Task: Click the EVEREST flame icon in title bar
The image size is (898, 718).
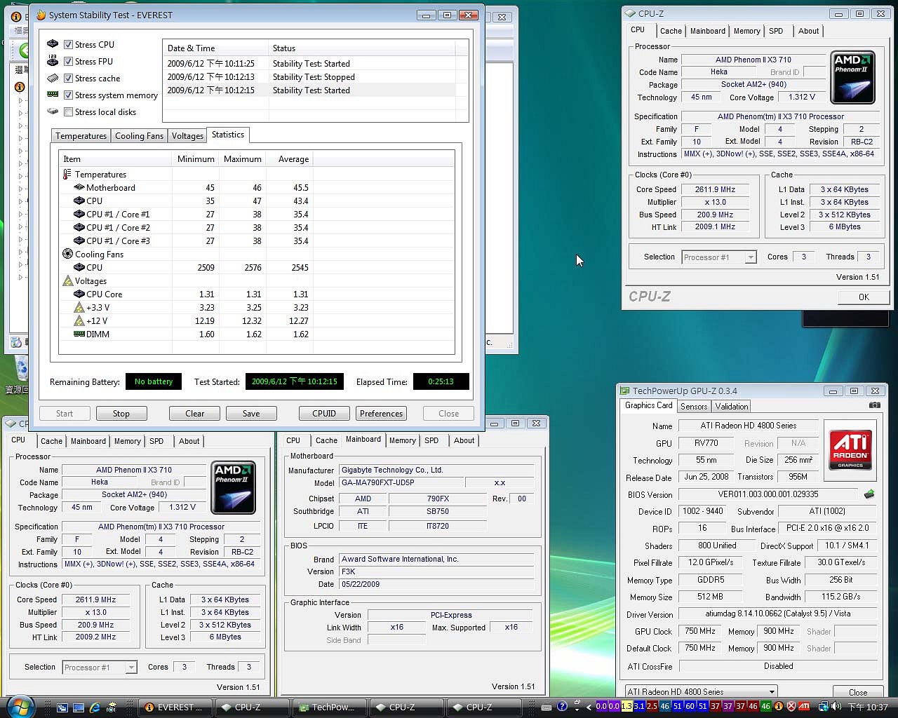Action: (x=41, y=15)
